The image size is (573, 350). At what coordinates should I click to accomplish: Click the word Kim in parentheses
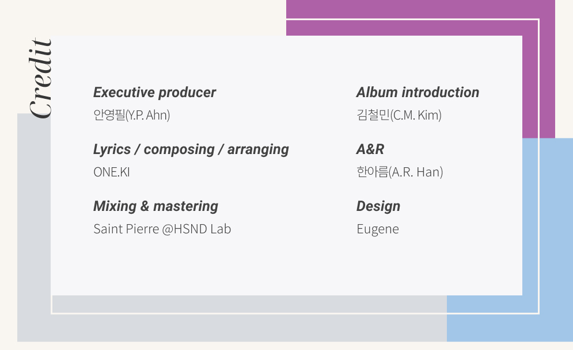pyautogui.click(x=428, y=115)
